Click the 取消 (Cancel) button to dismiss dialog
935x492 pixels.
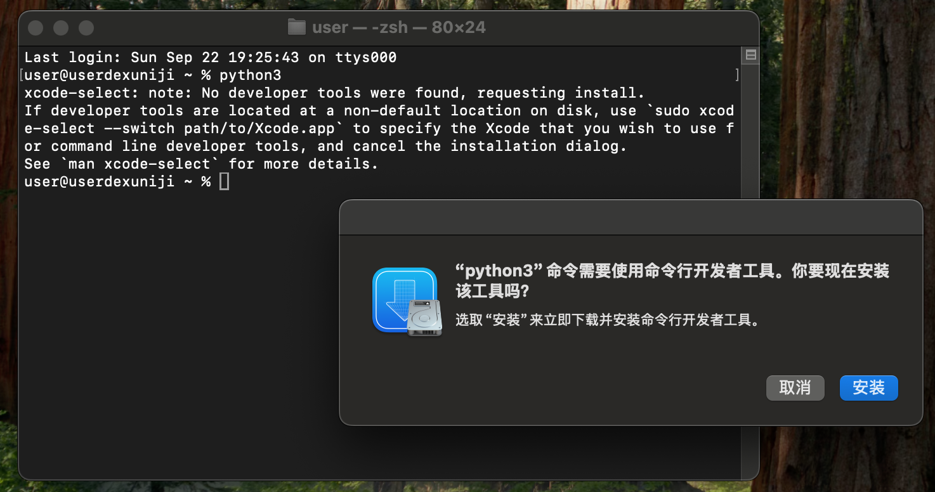[795, 387]
